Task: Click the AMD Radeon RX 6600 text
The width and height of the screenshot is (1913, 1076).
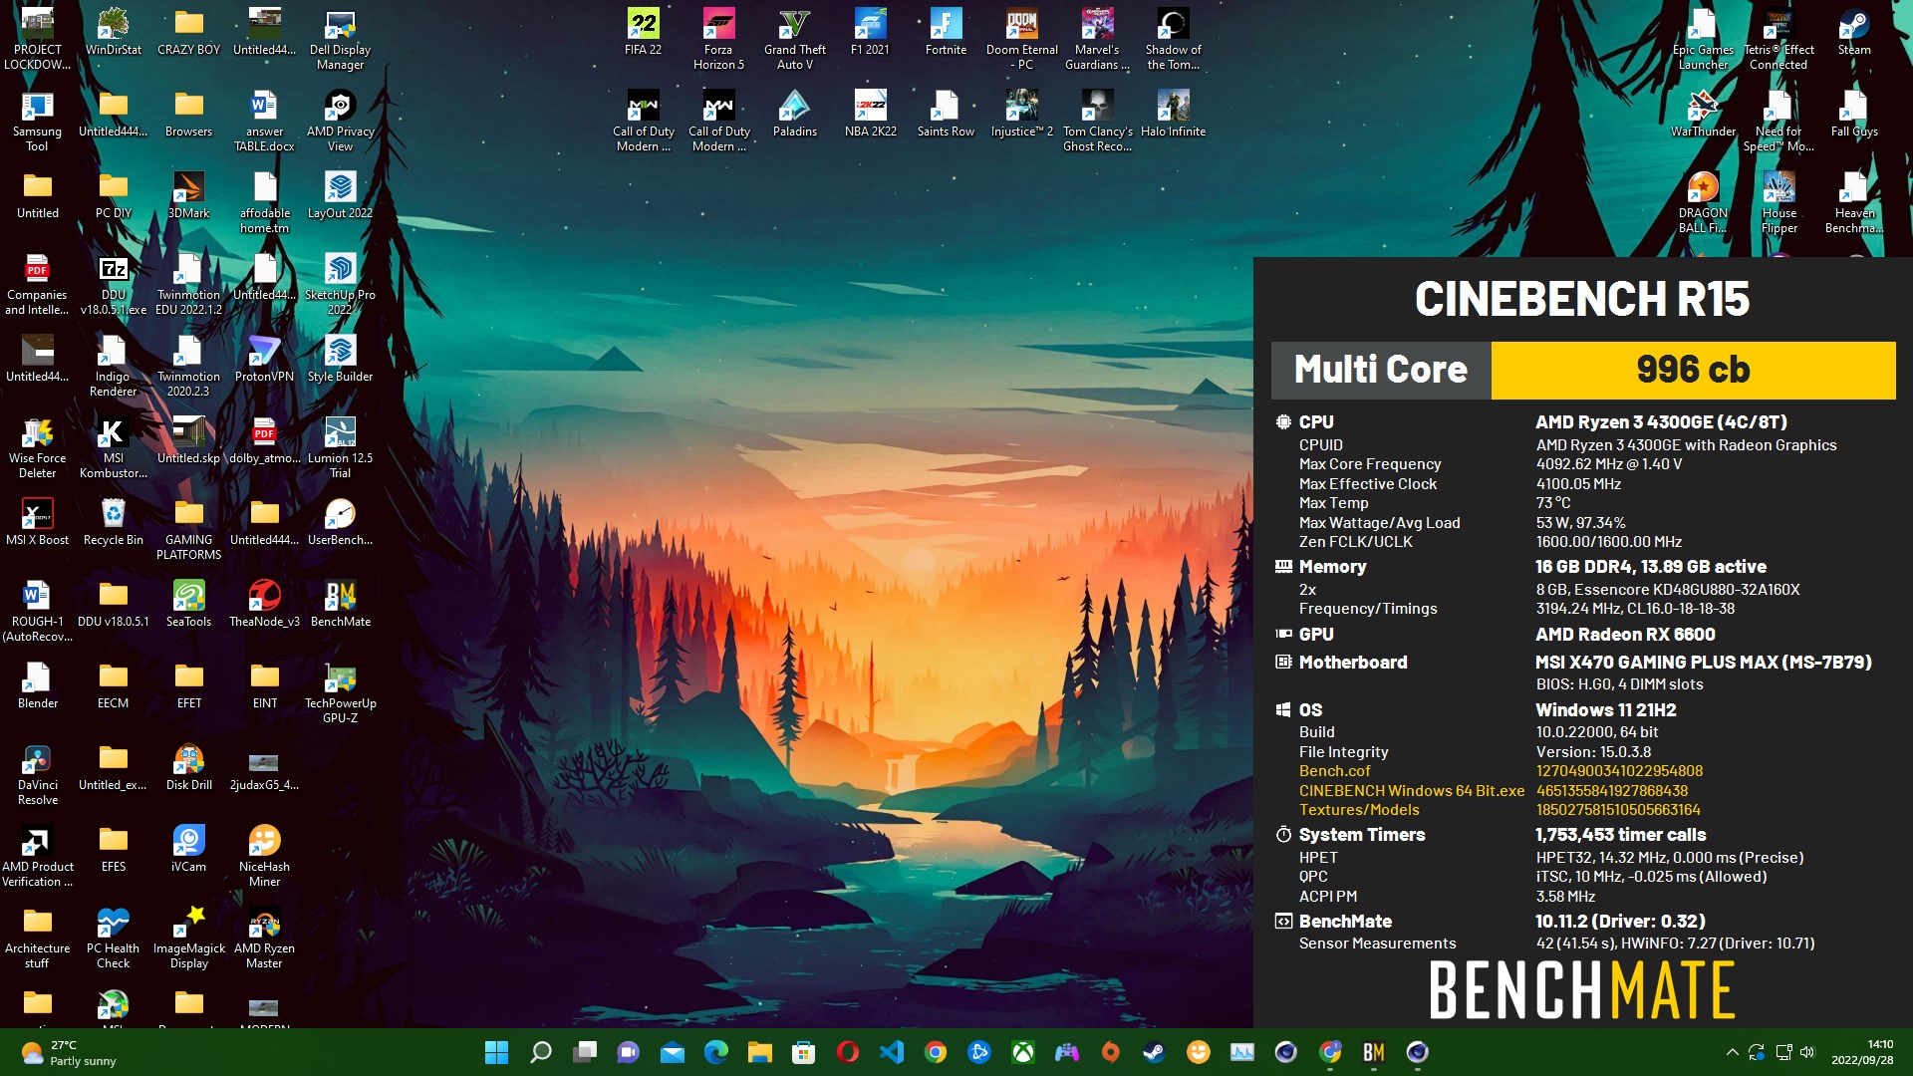Action: click(1625, 635)
